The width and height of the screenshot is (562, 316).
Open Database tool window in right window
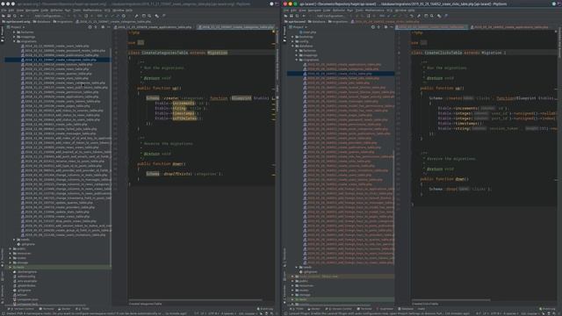pyautogui.click(x=406, y=308)
